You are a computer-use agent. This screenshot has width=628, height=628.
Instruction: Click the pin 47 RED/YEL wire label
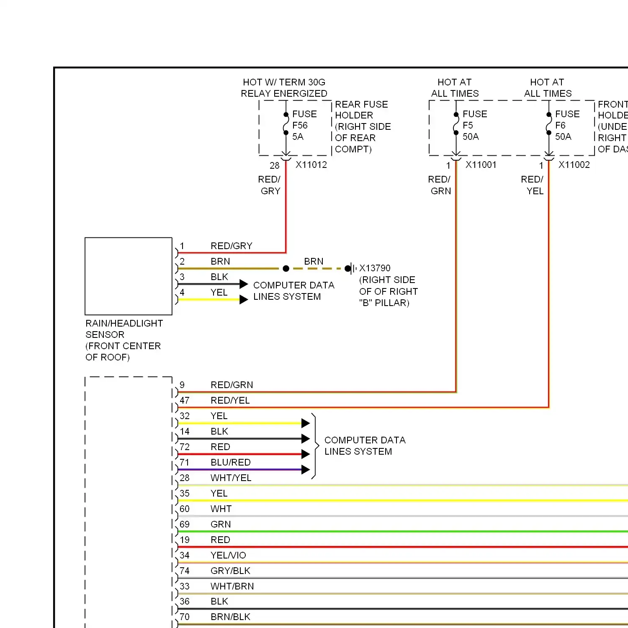[230, 400]
